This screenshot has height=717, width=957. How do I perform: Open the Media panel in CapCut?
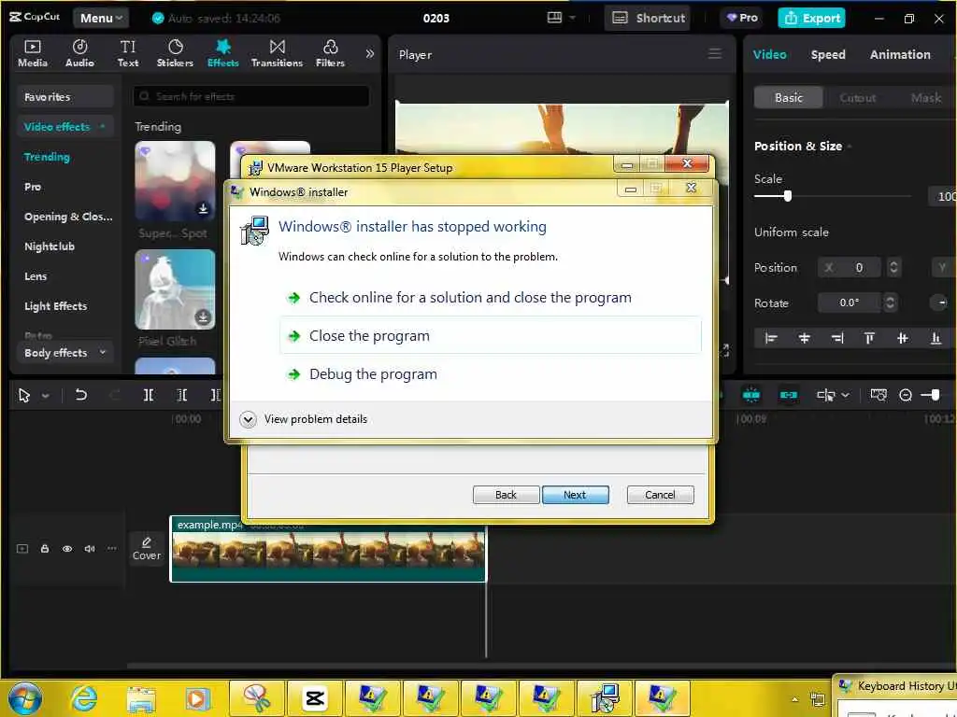click(33, 53)
